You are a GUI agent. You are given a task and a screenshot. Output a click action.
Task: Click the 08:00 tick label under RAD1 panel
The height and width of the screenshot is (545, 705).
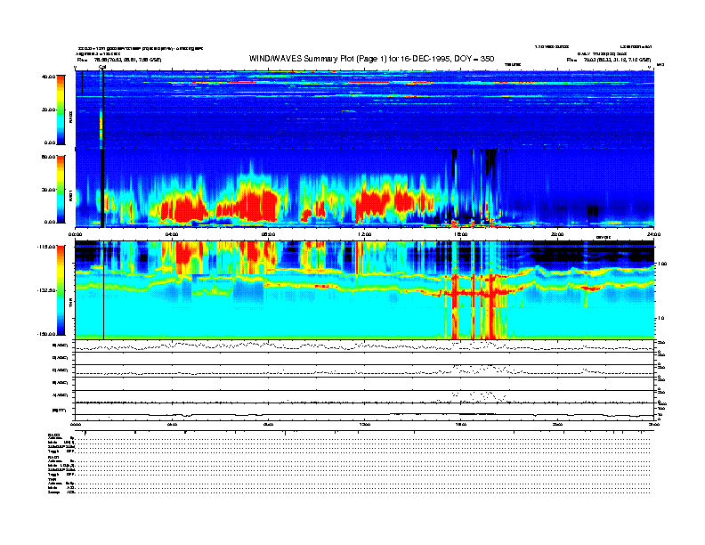268,234
